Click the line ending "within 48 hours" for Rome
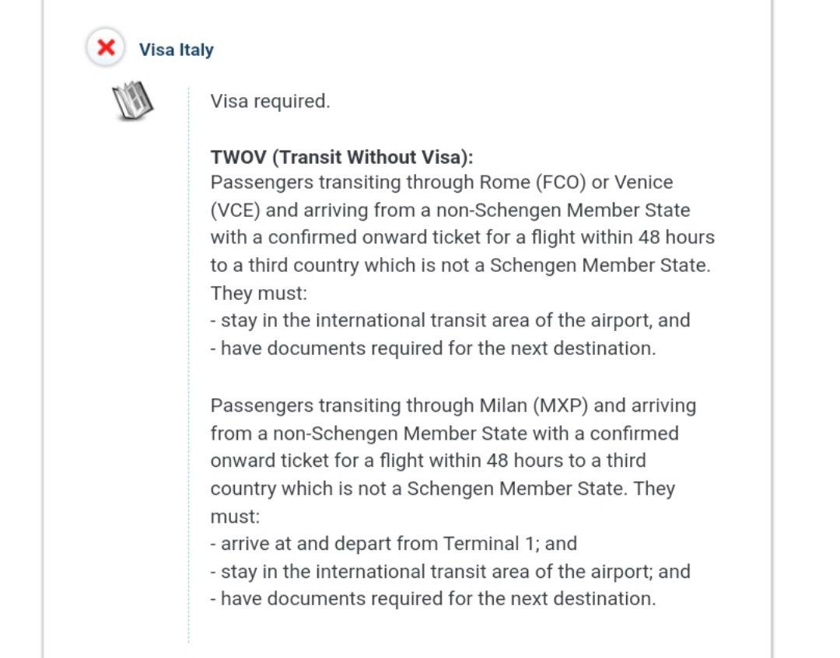The width and height of the screenshot is (840, 658). [x=462, y=237]
